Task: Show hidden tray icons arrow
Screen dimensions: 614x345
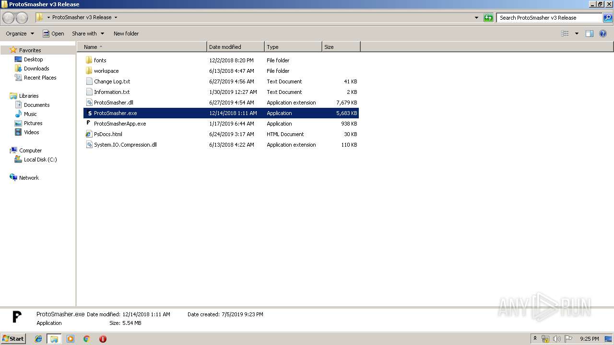Action: (535, 339)
